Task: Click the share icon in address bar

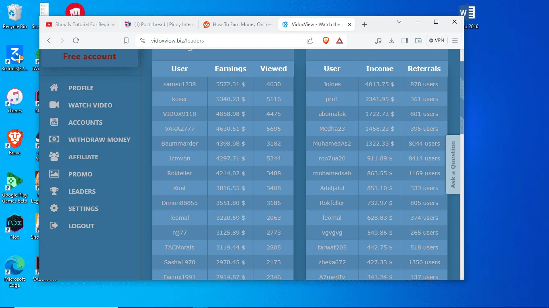Action: coord(310,41)
